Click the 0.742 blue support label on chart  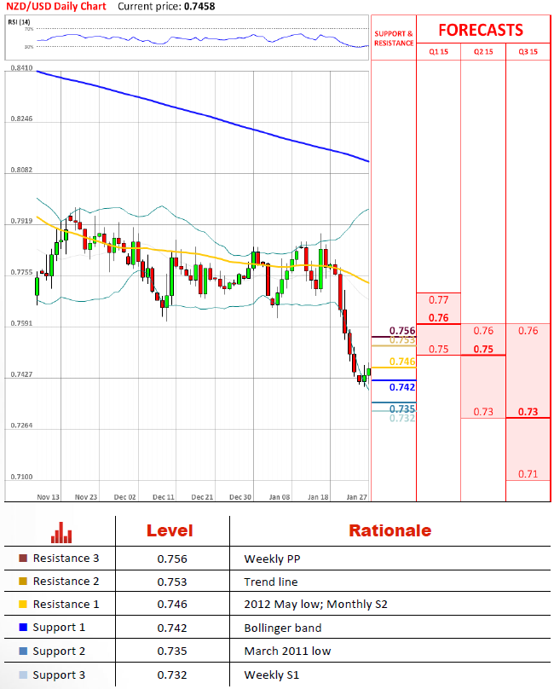[x=402, y=387]
